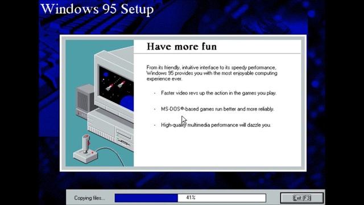
Task: Click the "MS-DOS-based games run better" bullet
Action: click(217, 109)
